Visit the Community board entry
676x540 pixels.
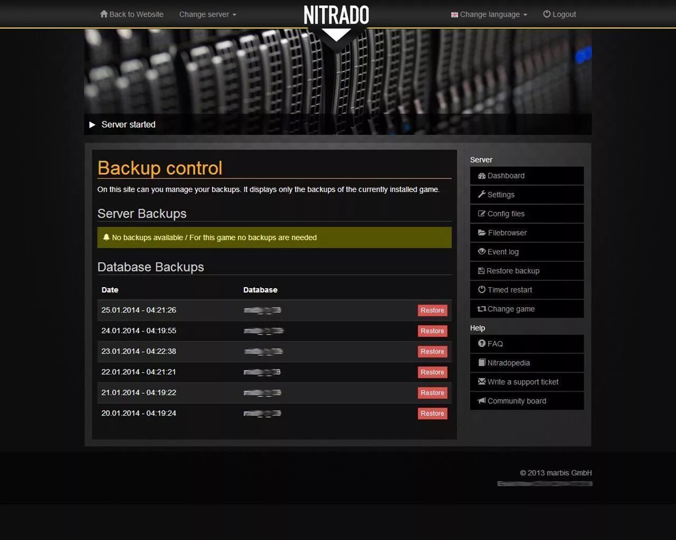pos(527,401)
